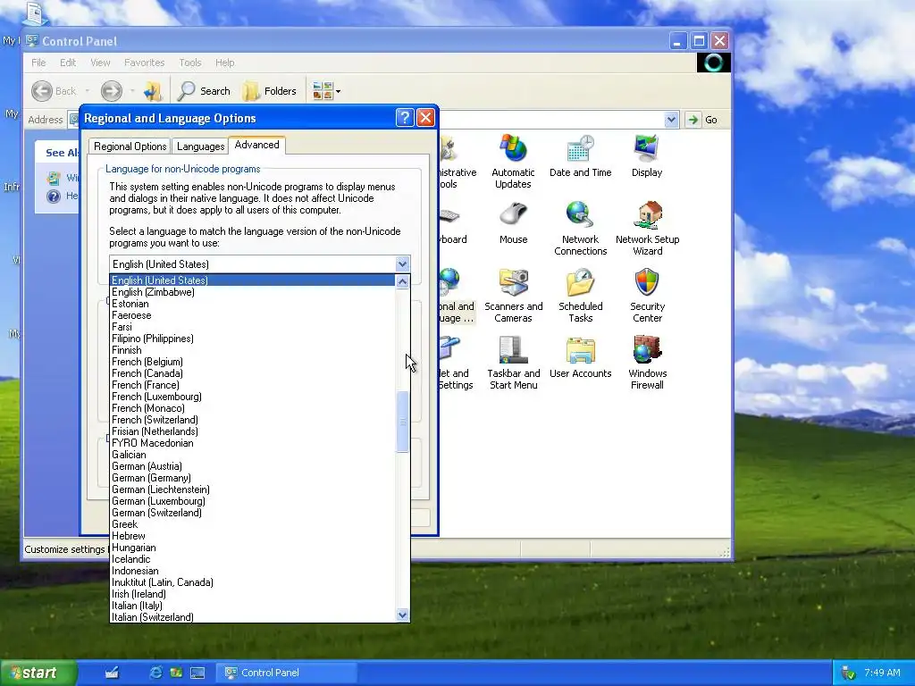Click the Up folder toolbar icon
The image size is (915, 686).
[153, 91]
